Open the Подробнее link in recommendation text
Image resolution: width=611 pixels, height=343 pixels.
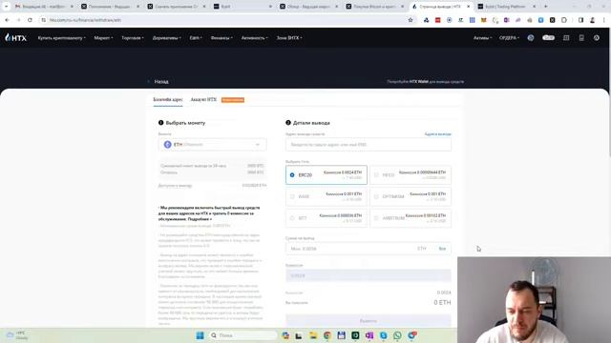(x=200, y=219)
